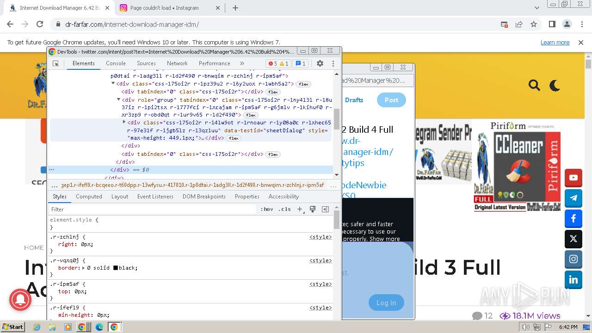Toggle flex badge on sheetDialog div
This screenshot has height=333, width=592.
[234, 138]
